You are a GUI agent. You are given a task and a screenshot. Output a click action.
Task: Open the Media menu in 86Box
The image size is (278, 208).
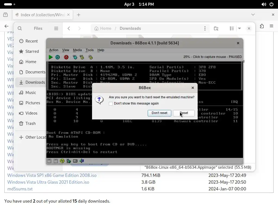tap(77, 50)
